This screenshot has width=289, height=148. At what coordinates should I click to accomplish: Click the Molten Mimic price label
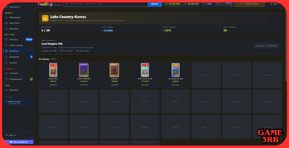click(x=53, y=81)
